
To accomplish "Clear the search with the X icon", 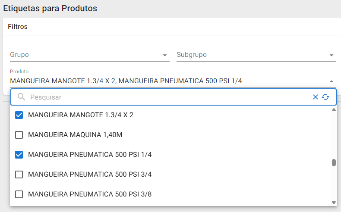I will pyautogui.click(x=316, y=97).
